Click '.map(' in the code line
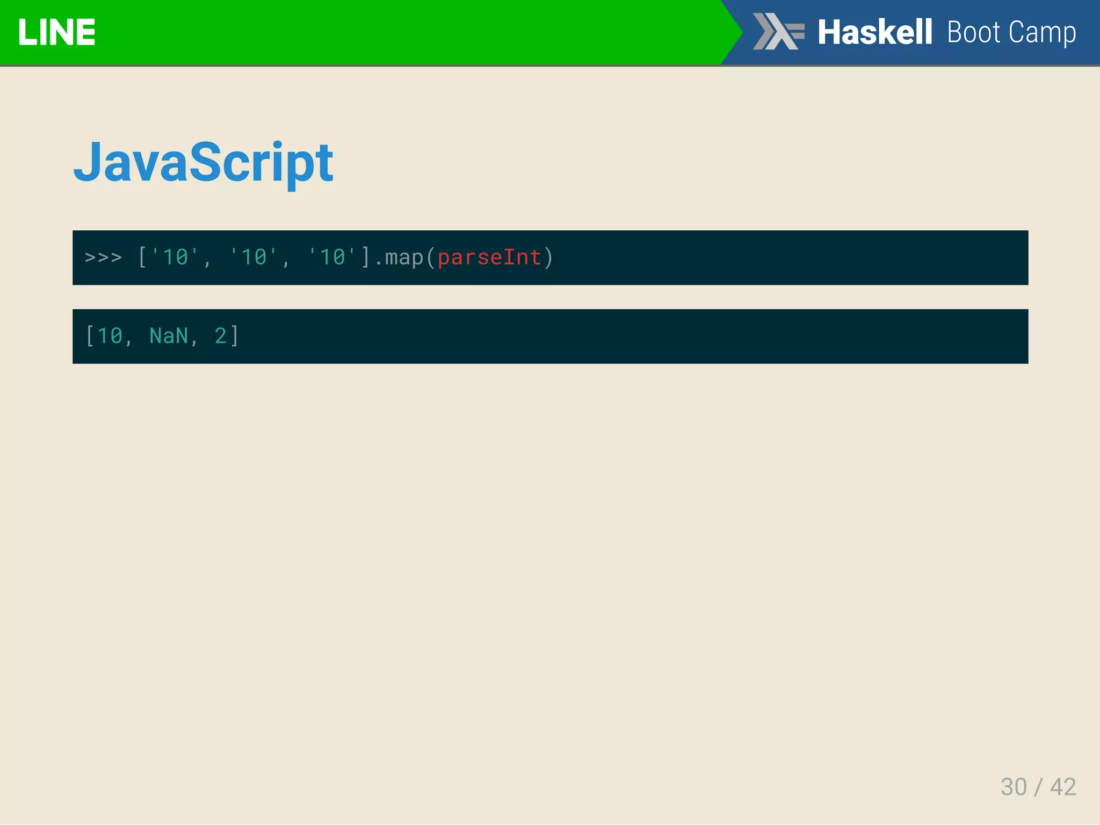Image resolution: width=1100 pixels, height=825 pixels. pyautogui.click(x=404, y=258)
